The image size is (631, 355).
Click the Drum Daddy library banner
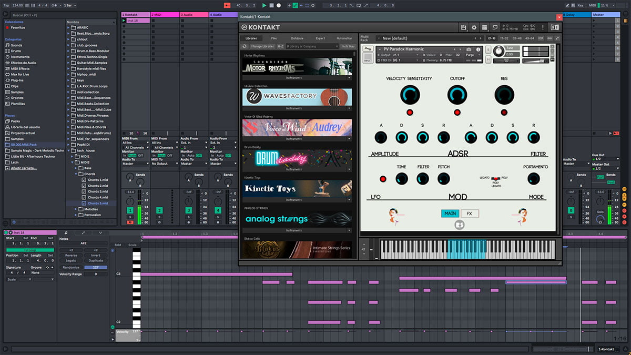pos(297,158)
